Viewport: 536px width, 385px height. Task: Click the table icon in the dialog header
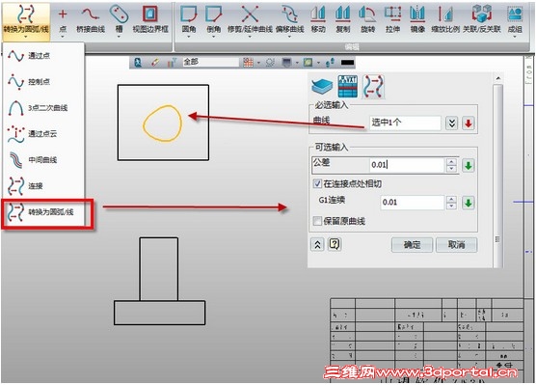[x=347, y=86]
